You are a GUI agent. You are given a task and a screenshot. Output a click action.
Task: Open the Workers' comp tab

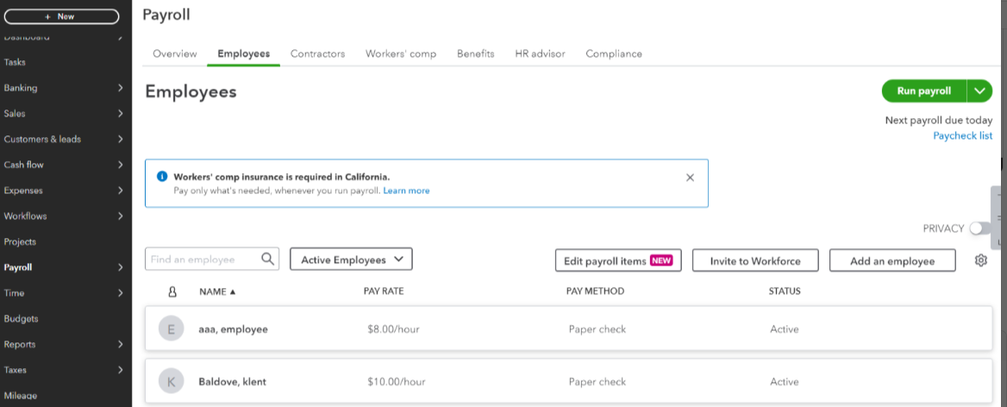click(400, 53)
